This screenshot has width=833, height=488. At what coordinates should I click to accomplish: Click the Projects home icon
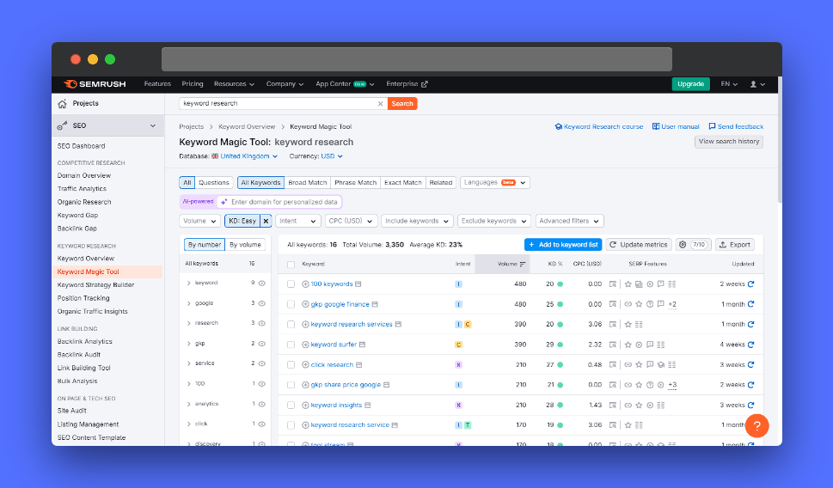(62, 104)
